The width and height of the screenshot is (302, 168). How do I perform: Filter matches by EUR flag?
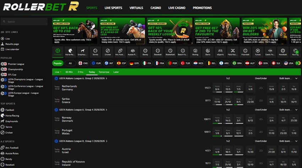point(96,63)
